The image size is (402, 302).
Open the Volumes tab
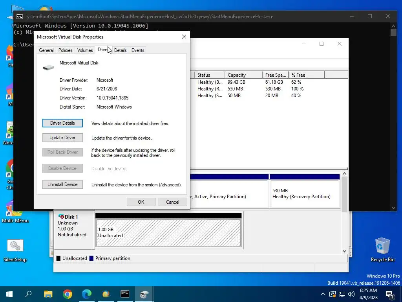click(x=85, y=50)
